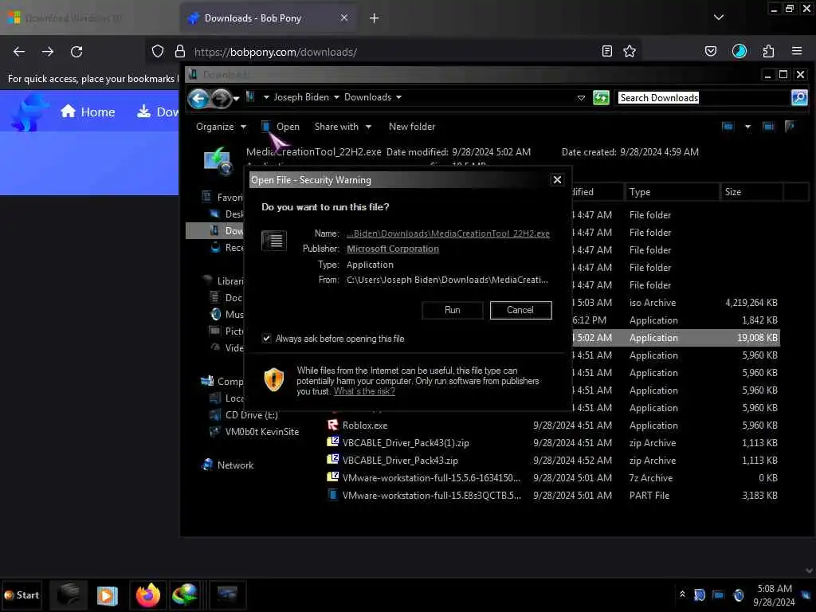Open the view options dropdown arrow

[747, 127]
